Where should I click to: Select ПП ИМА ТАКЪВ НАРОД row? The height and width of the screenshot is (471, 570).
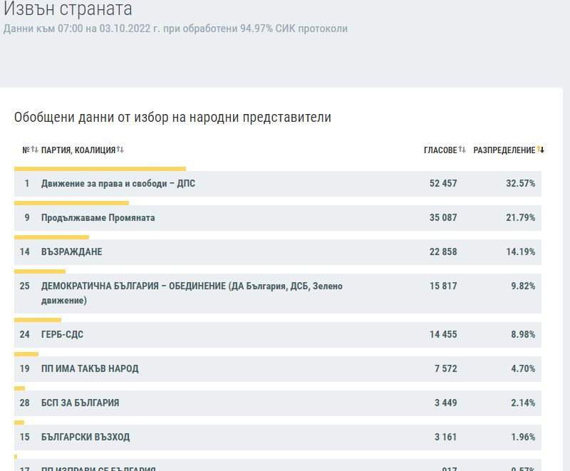[x=278, y=369]
